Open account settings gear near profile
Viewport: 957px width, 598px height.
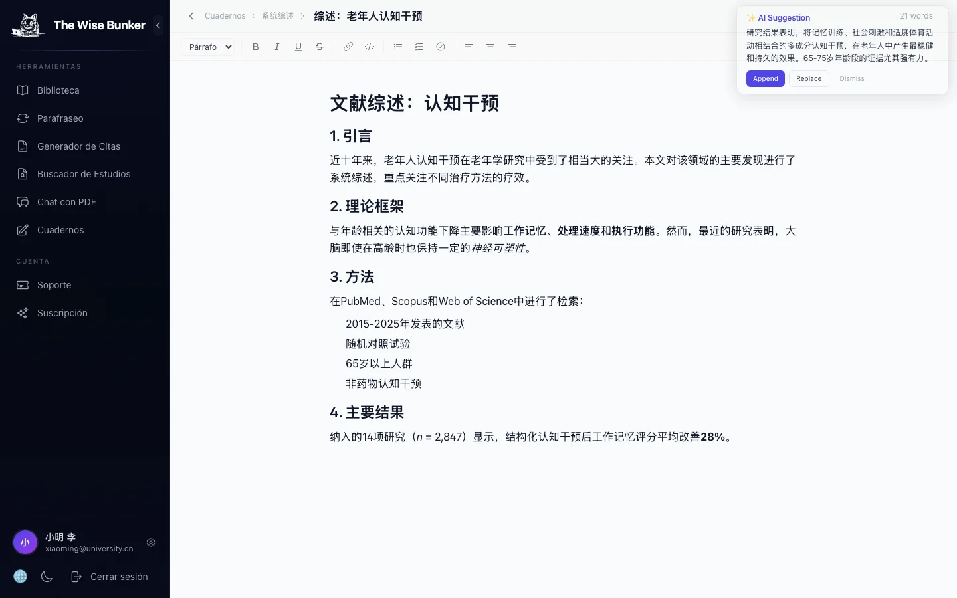[x=151, y=542]
